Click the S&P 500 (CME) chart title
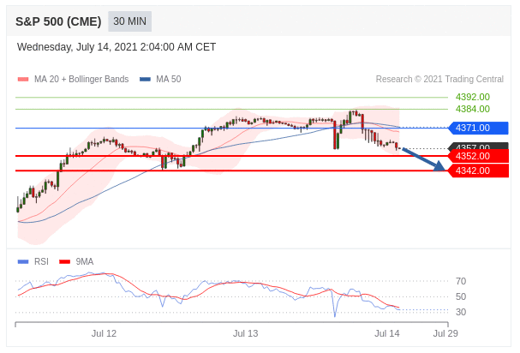The height and width of the screenshot is (353, 520). 58,21
